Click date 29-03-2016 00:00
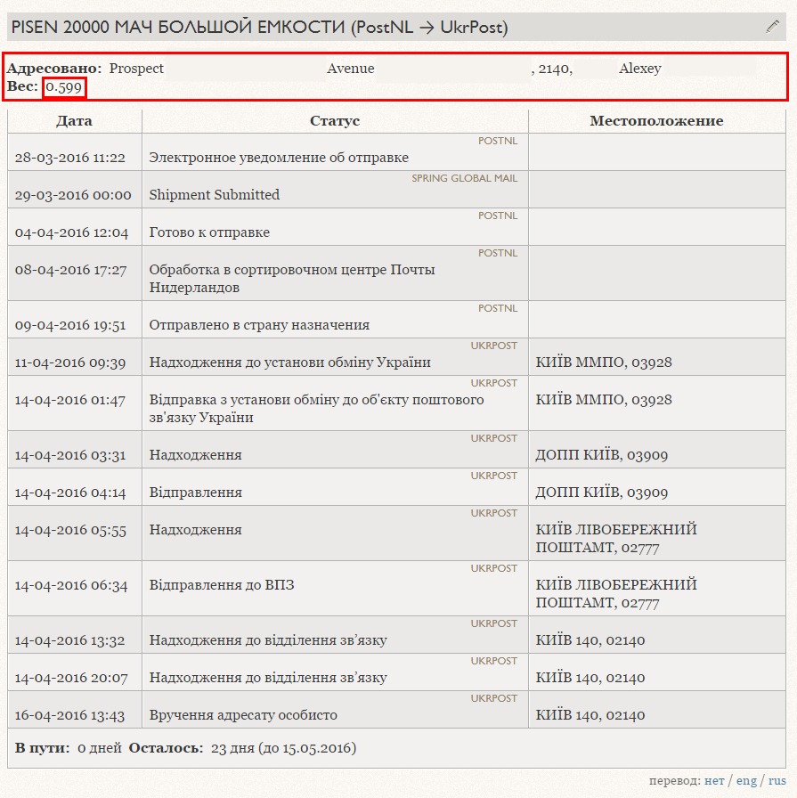This screenshot has height=798, width=797. [x=73, y=195]
